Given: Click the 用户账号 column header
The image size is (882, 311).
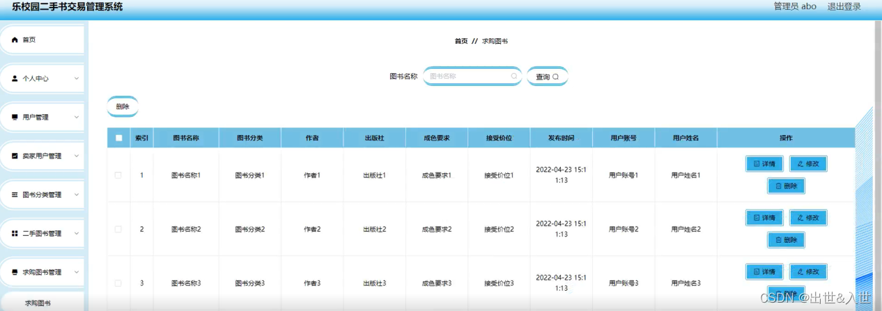Looking at the screenshot, I should [624, 138].
